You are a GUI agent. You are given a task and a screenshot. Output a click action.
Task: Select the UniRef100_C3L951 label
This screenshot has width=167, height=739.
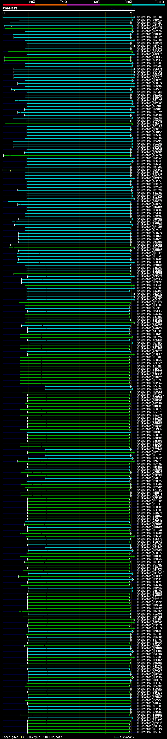pyautogui.click(x=150, y=346)
